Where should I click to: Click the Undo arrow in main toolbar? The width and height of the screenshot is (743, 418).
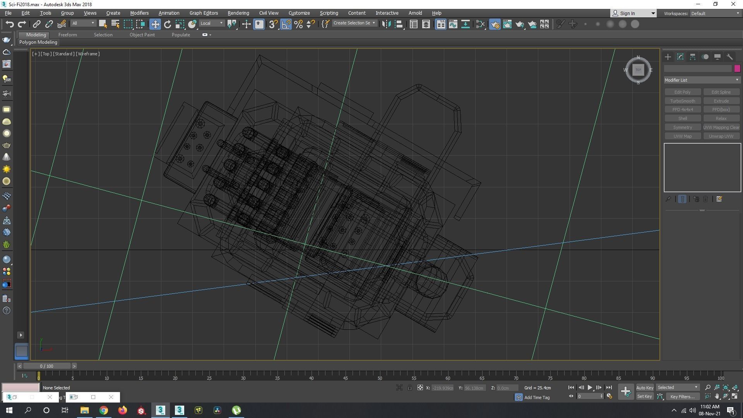point(9,24)
